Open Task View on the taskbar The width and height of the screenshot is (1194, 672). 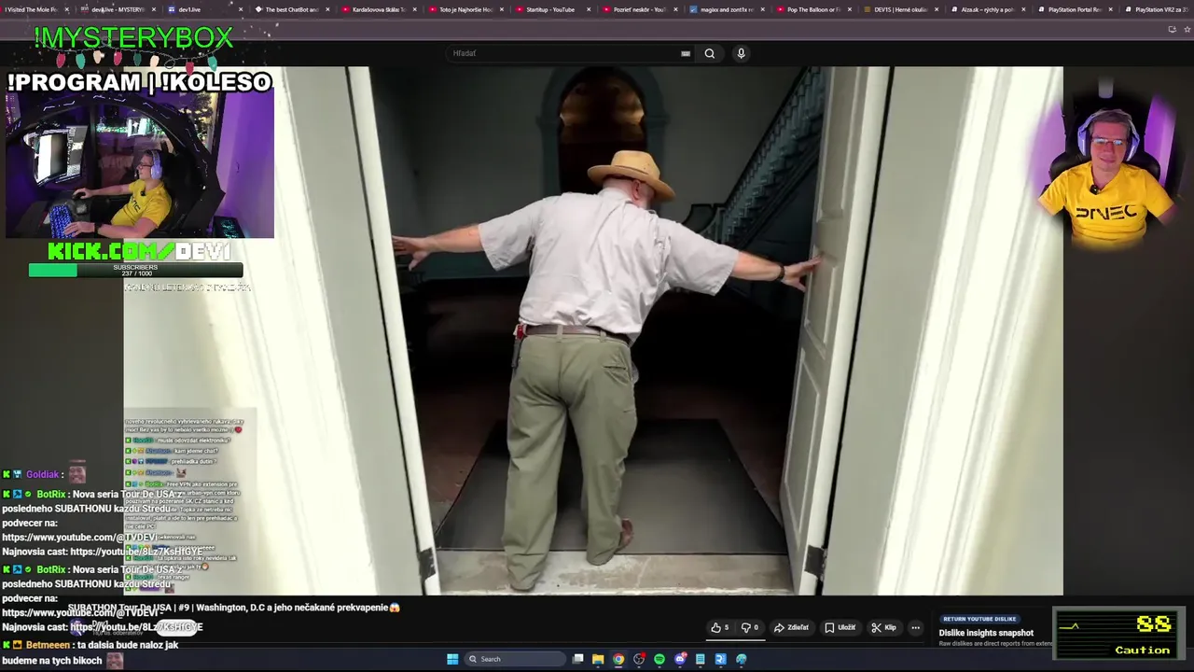578,659
